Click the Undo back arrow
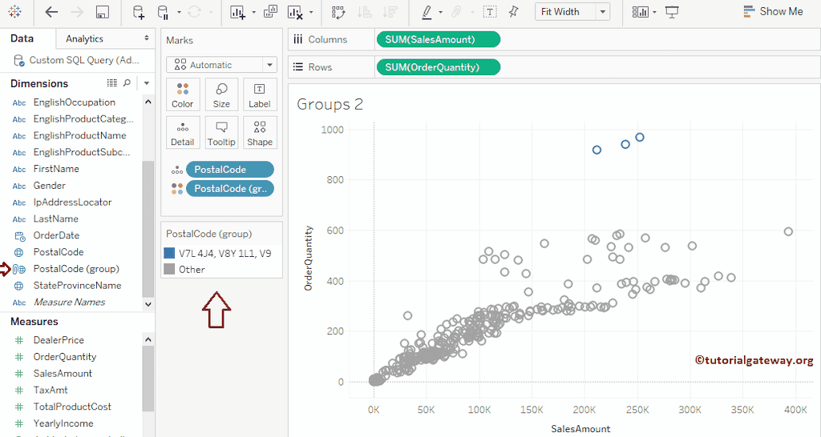The image size is (821, 437). [x=51, y=12]
